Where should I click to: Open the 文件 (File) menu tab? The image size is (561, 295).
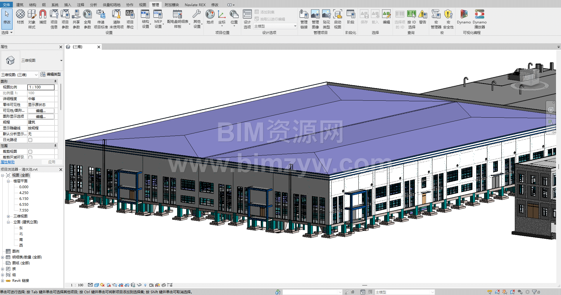coord(6,5)
